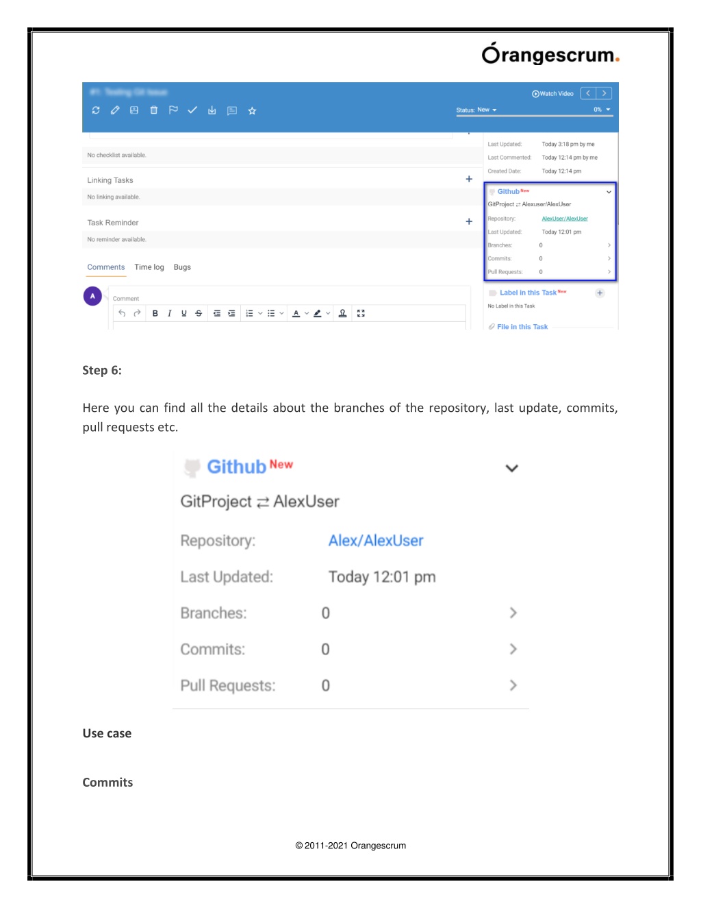Screen dimensions: 701x908
Task: Open the AlexUser/AlexUser repository link
Action: (x=565, y=219)
